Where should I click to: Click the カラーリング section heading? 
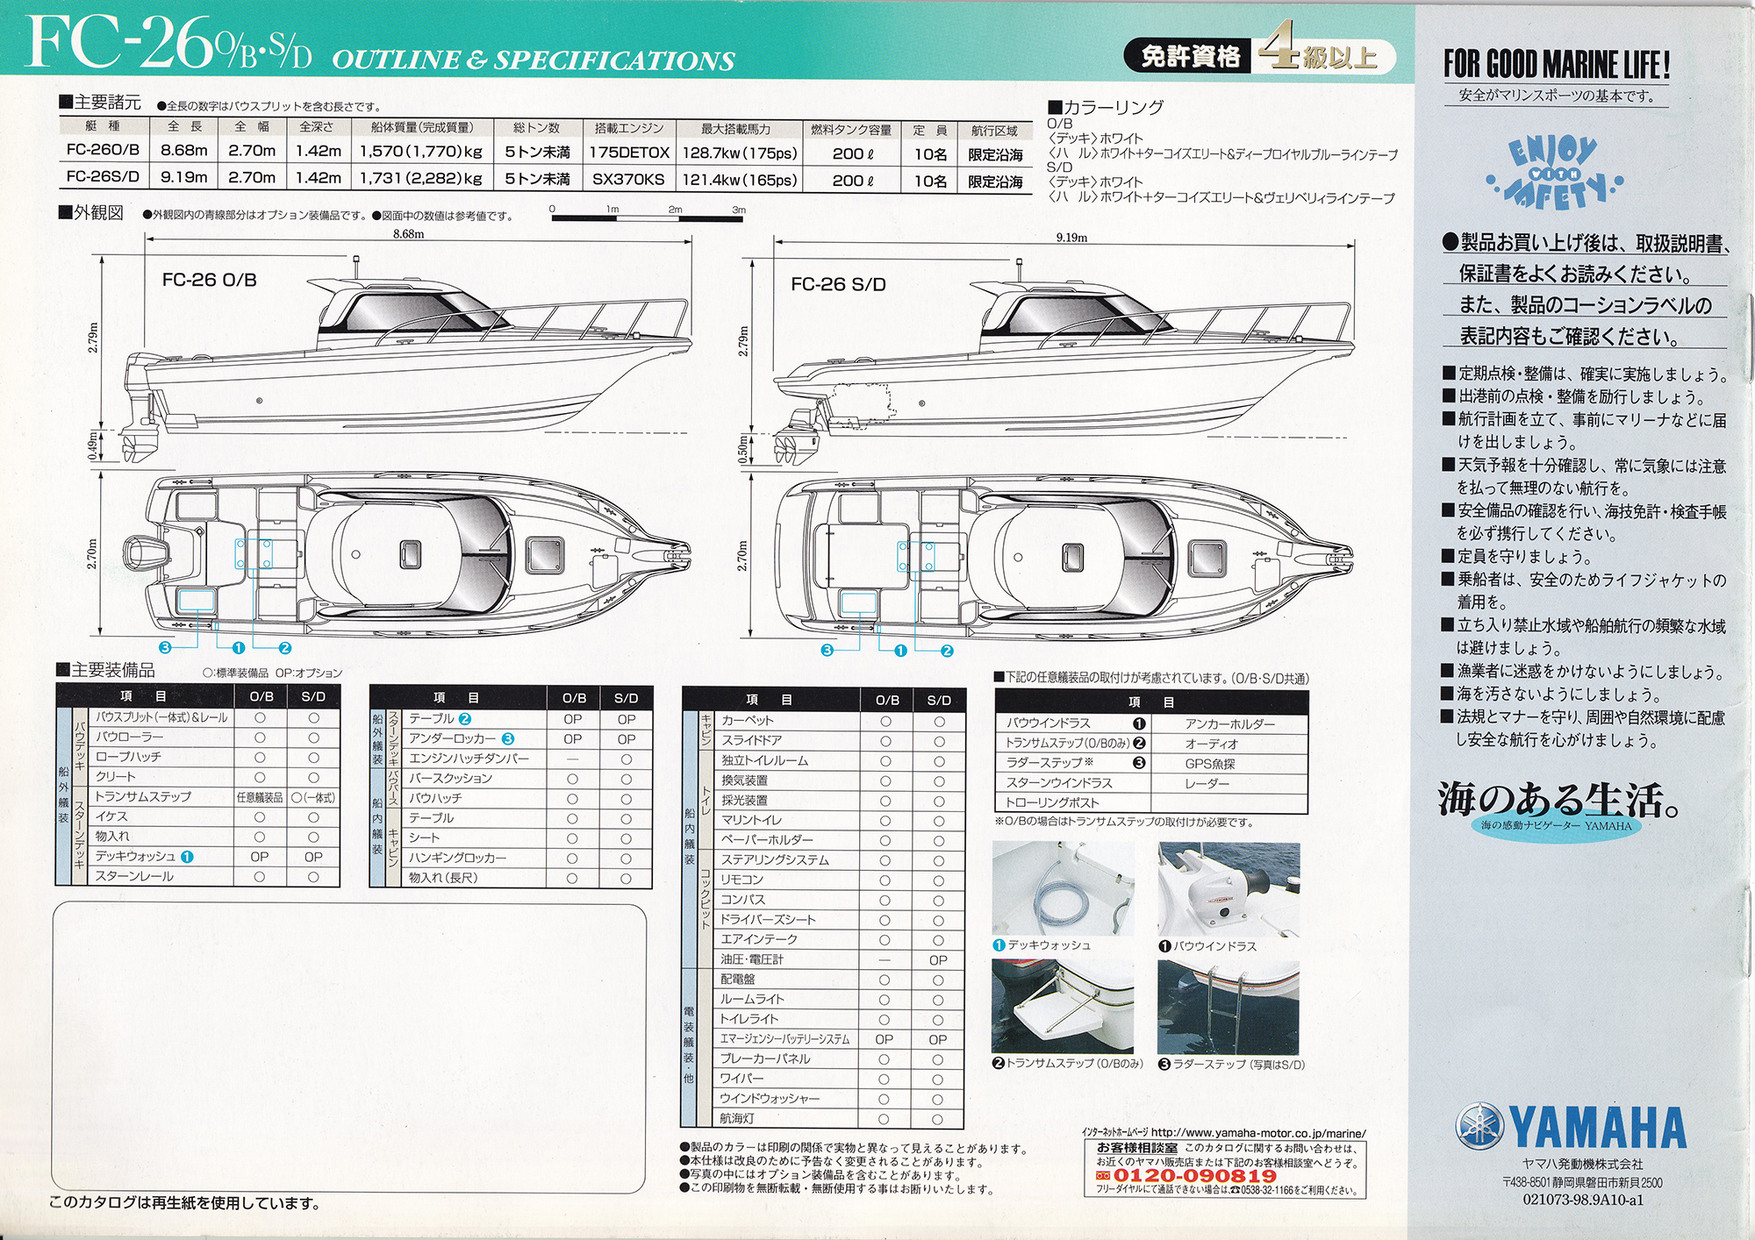pos(1106,107)
